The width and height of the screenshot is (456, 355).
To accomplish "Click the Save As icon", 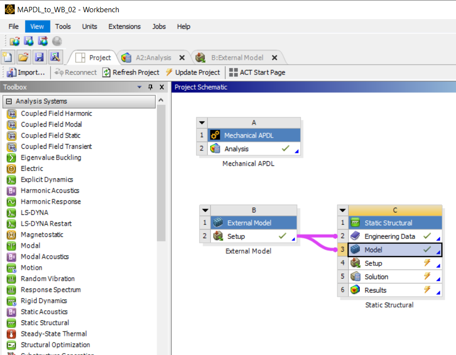I will pos(55,57).
